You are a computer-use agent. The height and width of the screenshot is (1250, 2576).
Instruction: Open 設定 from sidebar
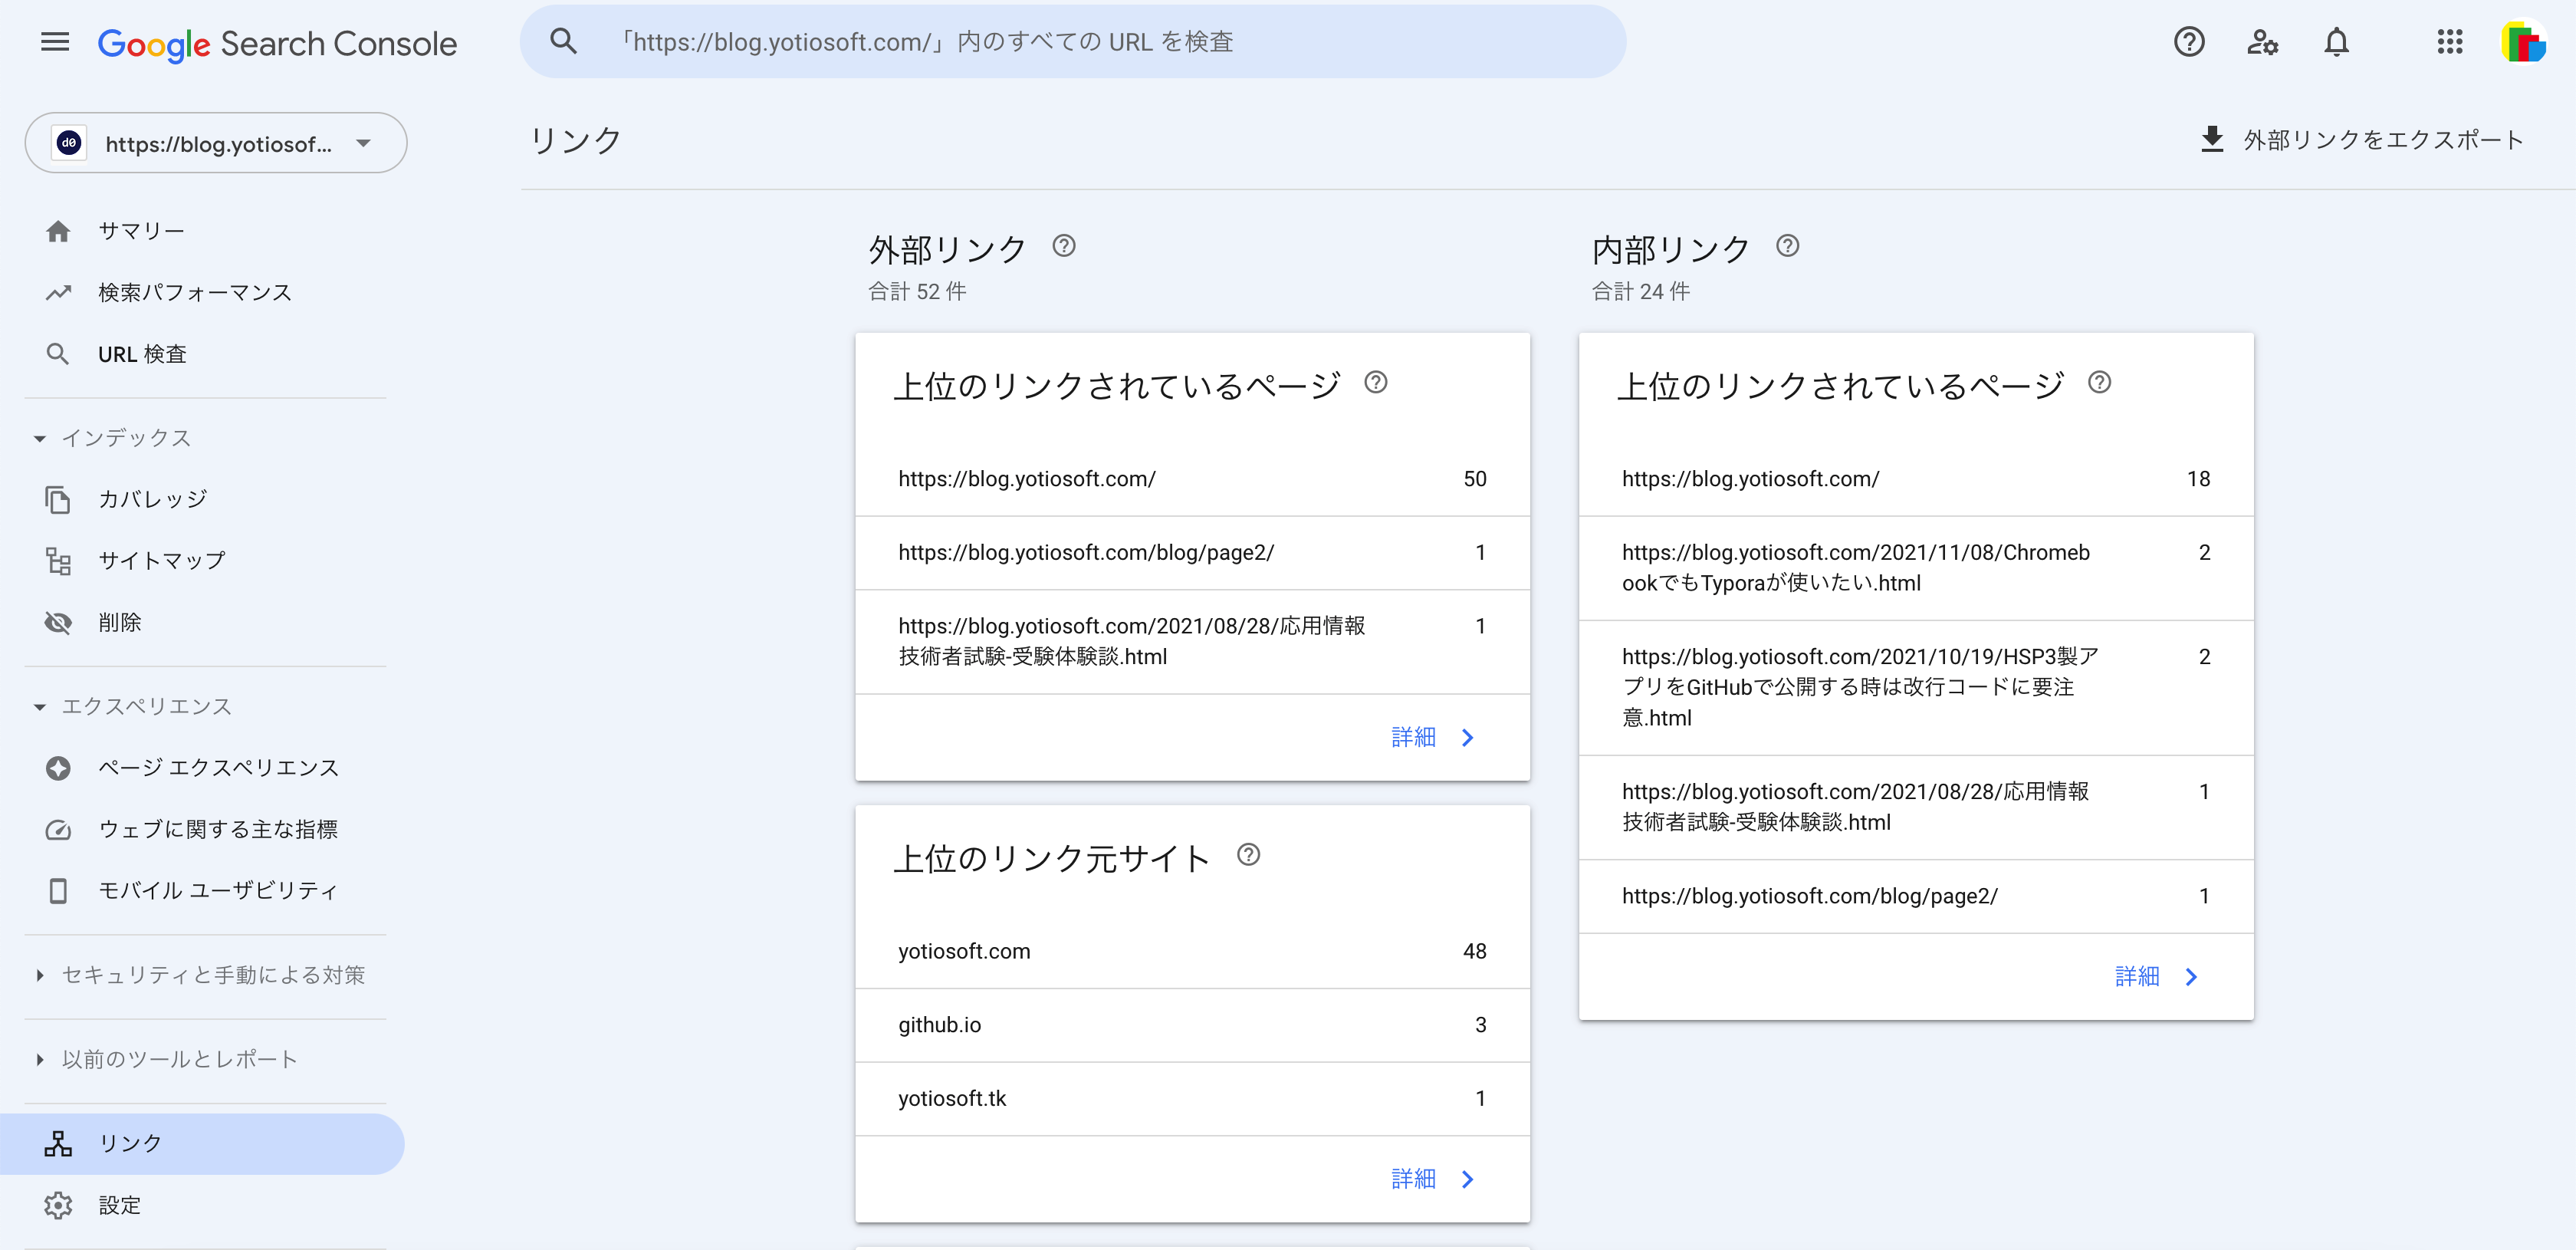click(x=203, y=1205)
